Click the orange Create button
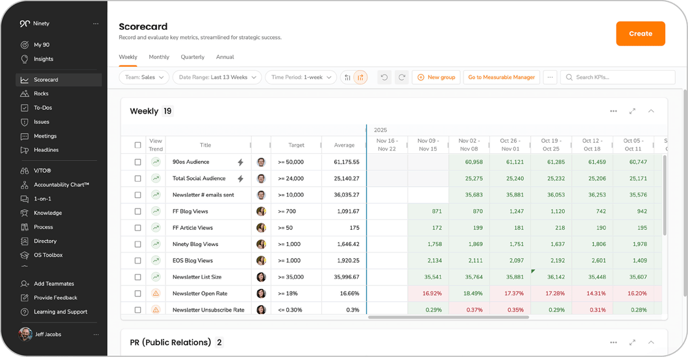The width and height of the screenshot is (688, 357). pos(641,34)
